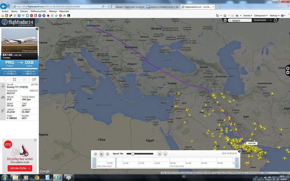Open the print options dropdown arrow
Image resolution: width=290 pixels, height=181 pixels.
(241, 16)
